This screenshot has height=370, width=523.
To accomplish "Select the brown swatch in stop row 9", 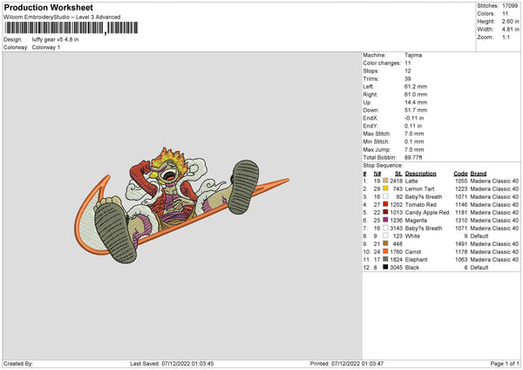I will [x=385, y=243].
